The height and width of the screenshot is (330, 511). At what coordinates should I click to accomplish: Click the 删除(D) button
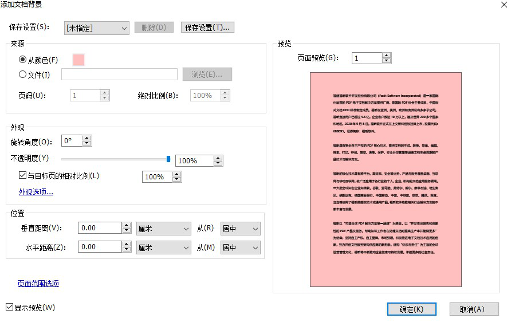[x=154, y=27]
